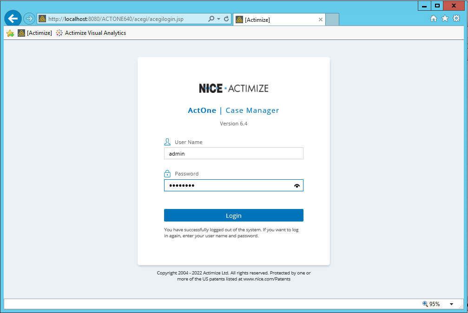Toggle password visibility with the eye icon

pos(297,186)
